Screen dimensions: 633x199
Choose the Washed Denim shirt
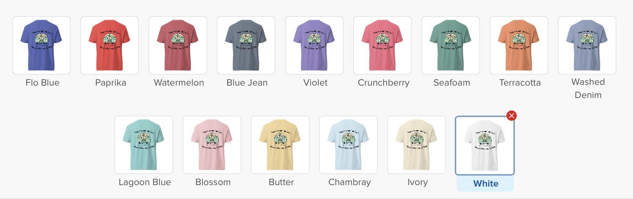pos(587,45)
